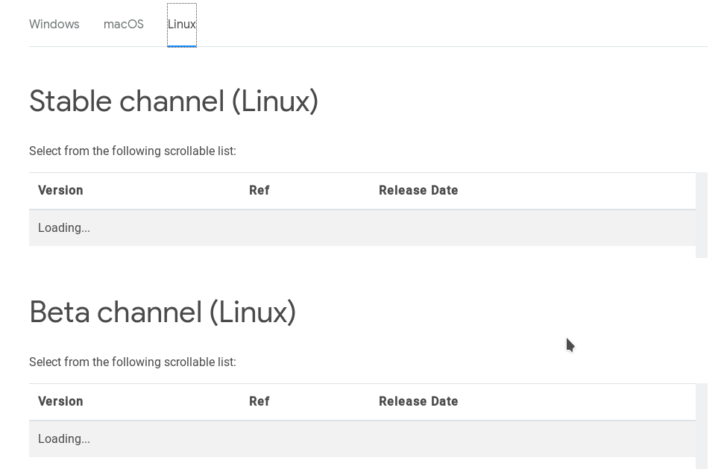Click the scrollable list instruction above Stable table
The image size is (727, 475).
coord(133,151)
